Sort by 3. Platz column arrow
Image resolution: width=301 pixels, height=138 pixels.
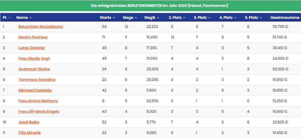click(x=209, y=18)
